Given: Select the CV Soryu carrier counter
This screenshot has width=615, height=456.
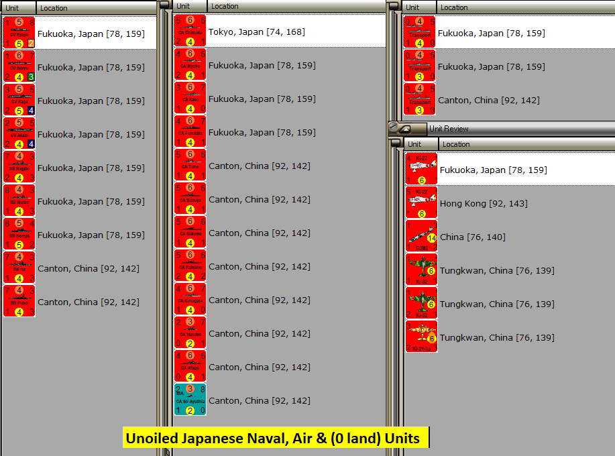Looking at the screenshot, I should point(19,66).
